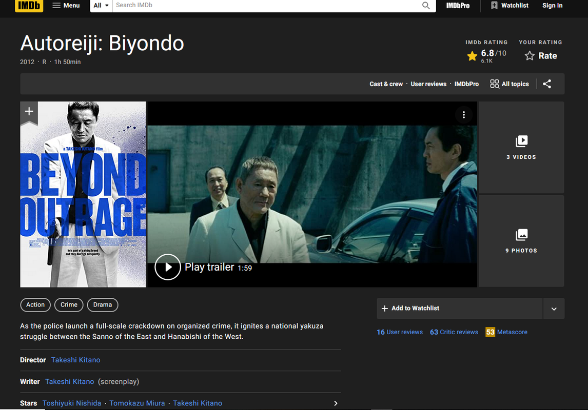The height and width of the screenshot is (410, 588).
Task: Open the 53 Metascore link
Action: [x=506, y=332]
